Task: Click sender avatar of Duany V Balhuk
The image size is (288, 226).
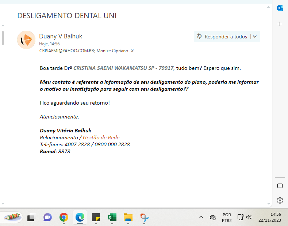Action: click(26, 40)
